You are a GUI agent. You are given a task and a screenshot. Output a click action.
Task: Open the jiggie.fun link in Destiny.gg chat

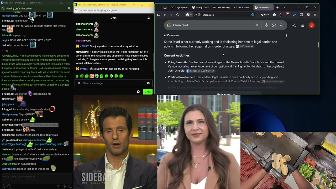[14, 144]
